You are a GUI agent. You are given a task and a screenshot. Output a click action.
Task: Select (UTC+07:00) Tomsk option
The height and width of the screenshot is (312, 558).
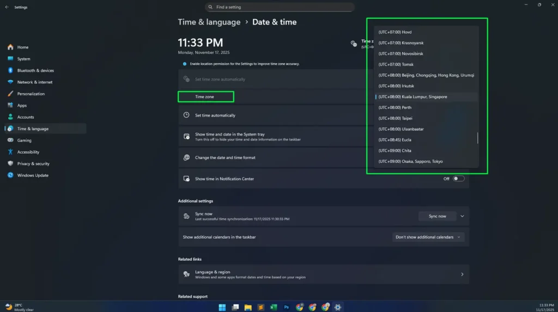pyautogui.click(x=426, y=64)
